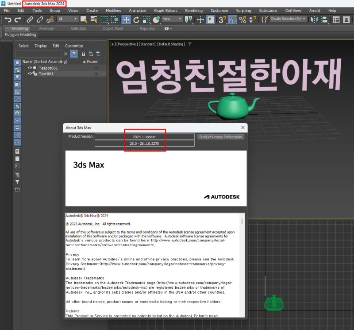The width and height of the screenshot is (354, 330).
Task: Open Select by Name from the toolbar
Action: [x=94, y=20]
